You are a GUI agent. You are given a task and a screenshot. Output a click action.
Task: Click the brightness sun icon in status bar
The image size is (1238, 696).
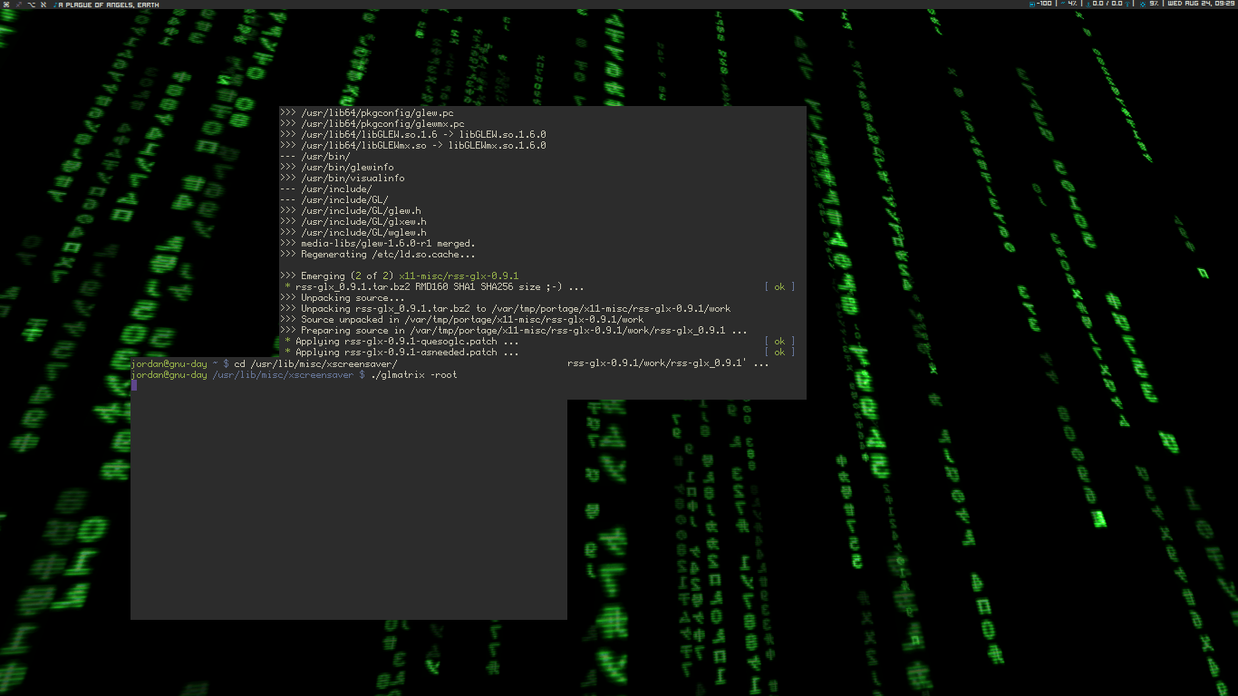[x=1143, y=5]
